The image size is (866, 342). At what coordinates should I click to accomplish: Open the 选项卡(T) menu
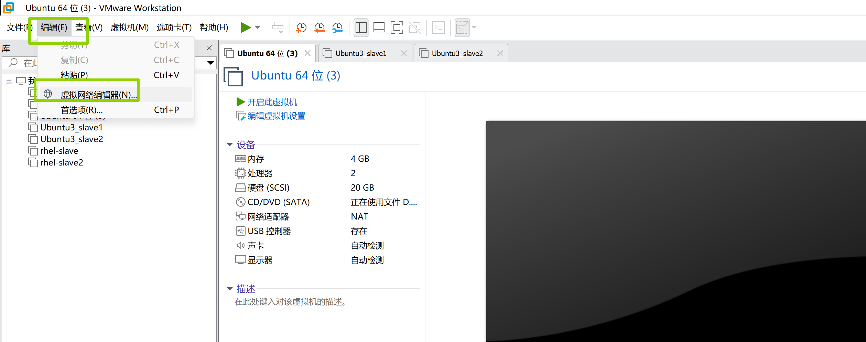[x=174, y=27]
